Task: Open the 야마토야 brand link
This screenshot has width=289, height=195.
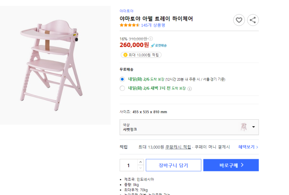Action: tap(126, 11)
